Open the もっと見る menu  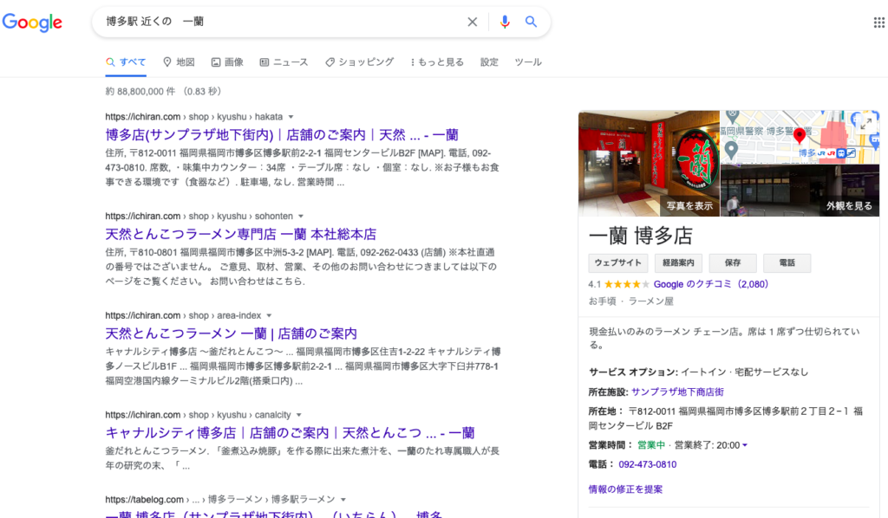[437, 62]
